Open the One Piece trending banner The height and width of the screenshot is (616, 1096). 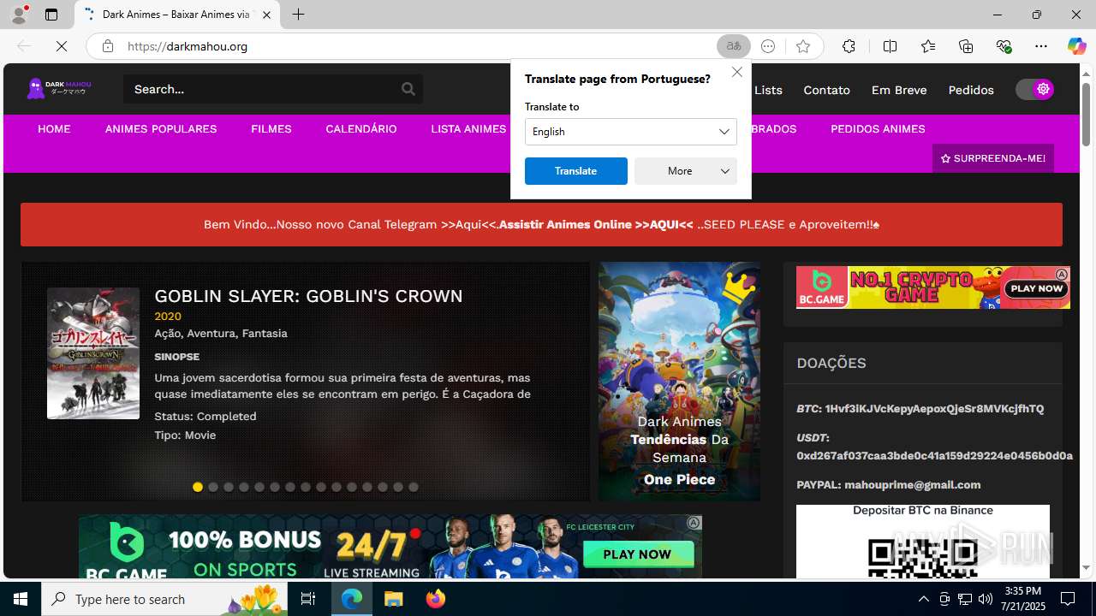coord(679,382)
